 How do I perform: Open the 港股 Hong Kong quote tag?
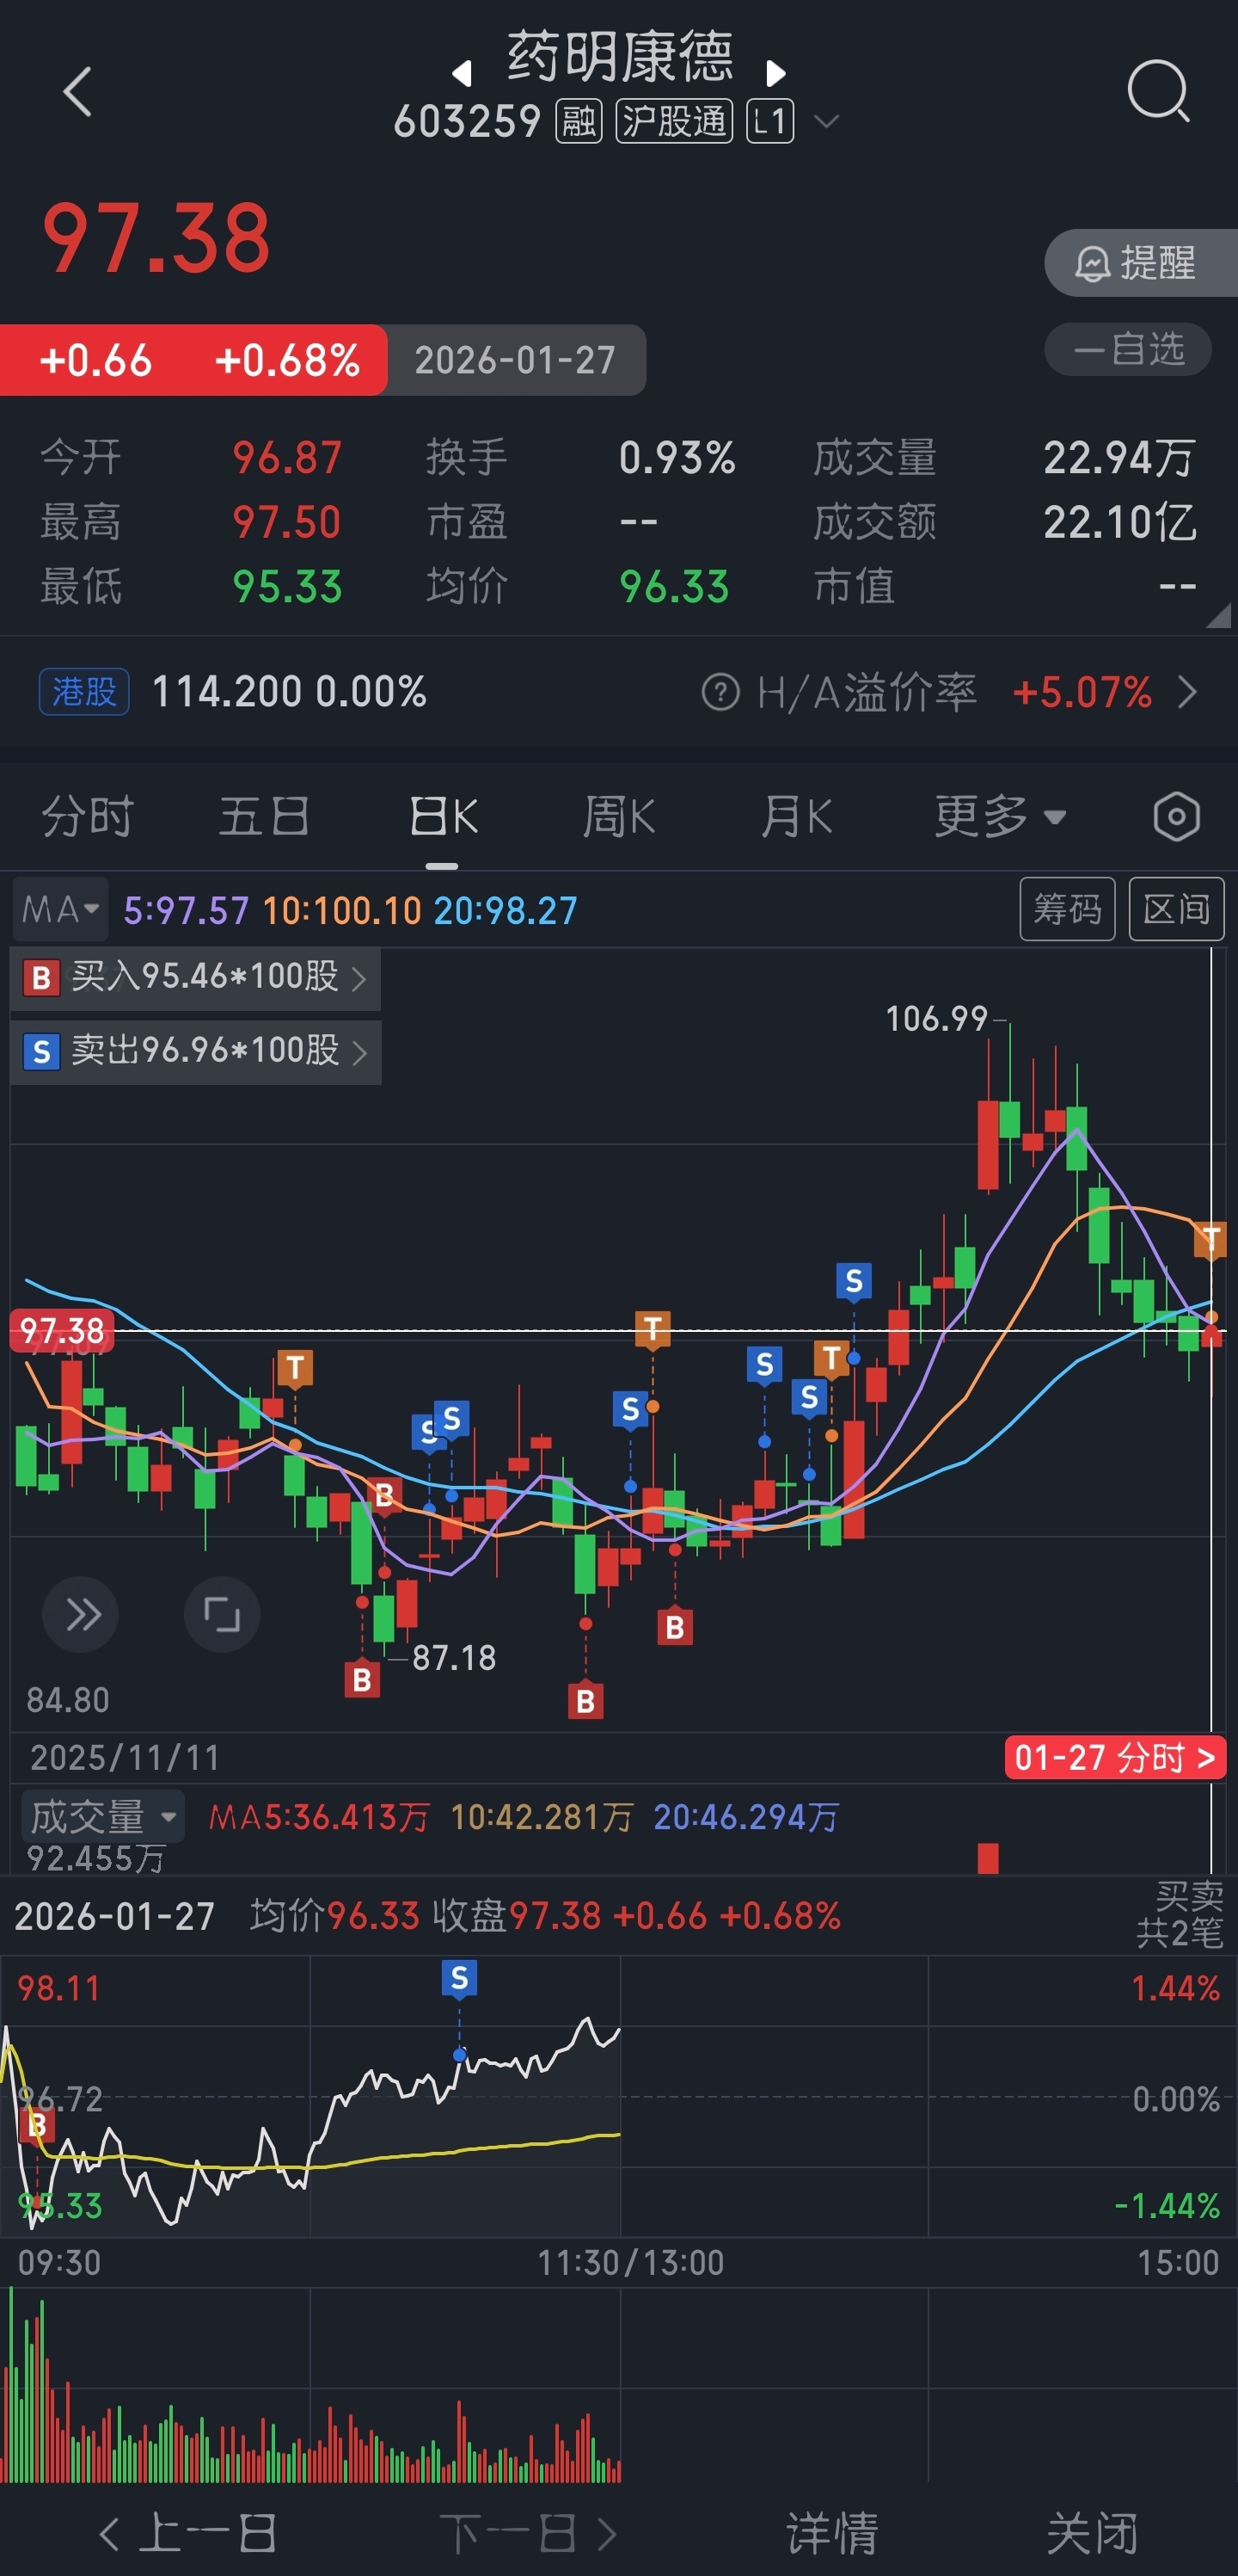pyautogui.click(x=84, y=691)
